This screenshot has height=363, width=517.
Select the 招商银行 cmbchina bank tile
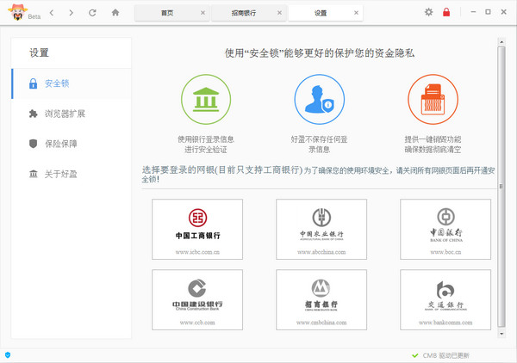coord(321,299)
